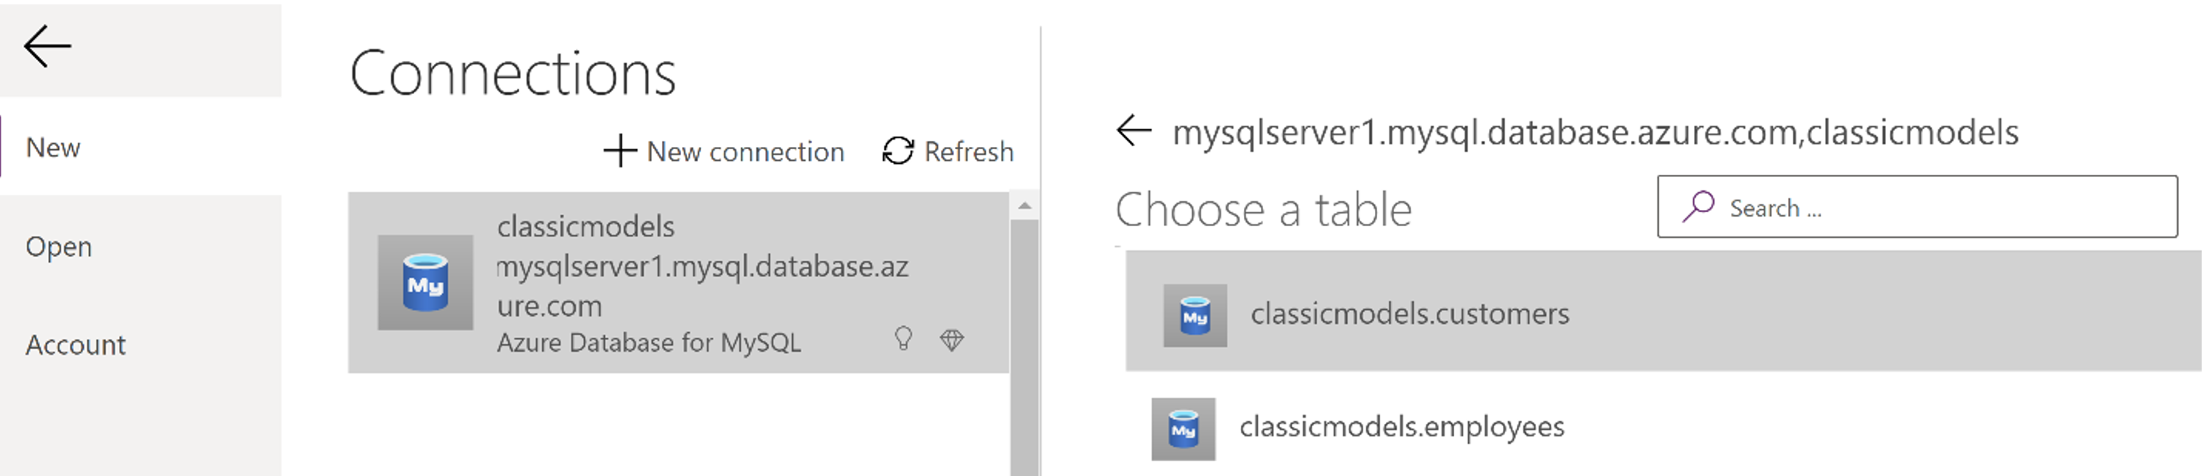The width and height of the screenshot is (2209, 476).
Task: Go back from the Choose a table pane
Action: coord(1134,131)
